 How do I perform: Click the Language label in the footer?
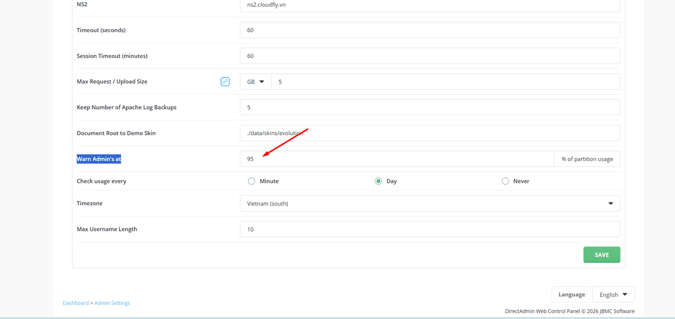571,294
